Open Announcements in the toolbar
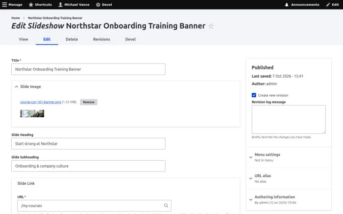Viewport: 343px width, 214px height. 302,4
